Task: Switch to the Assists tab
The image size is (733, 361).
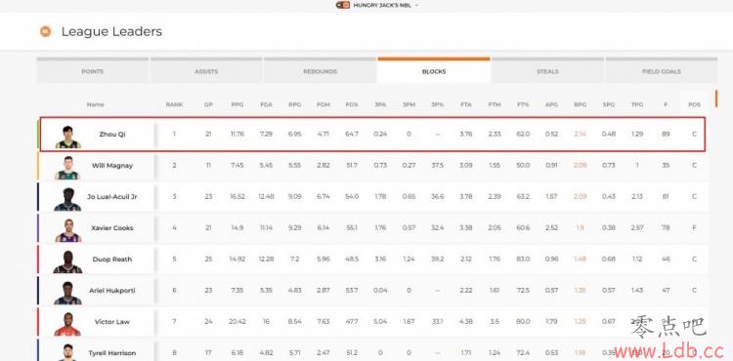Action: [206, 72]
